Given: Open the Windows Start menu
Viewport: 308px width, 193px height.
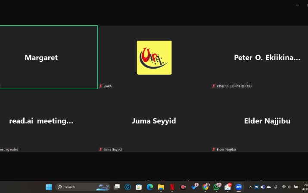Looking at the screenshot, I should [49, 187].
